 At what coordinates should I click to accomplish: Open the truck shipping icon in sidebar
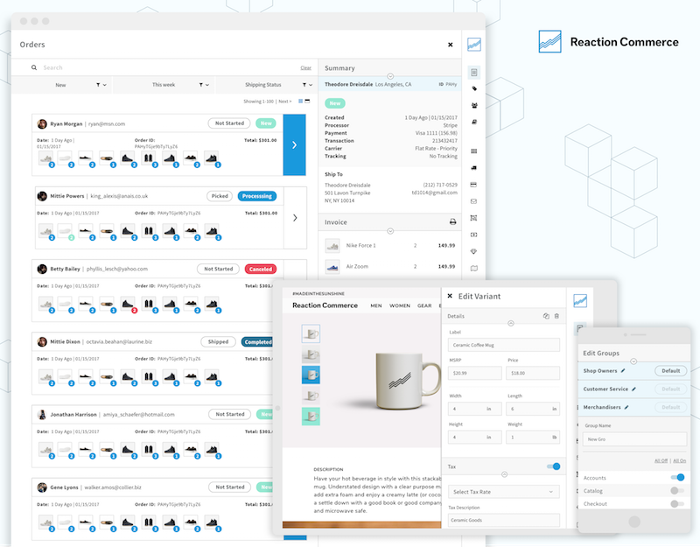click(474, 168)
